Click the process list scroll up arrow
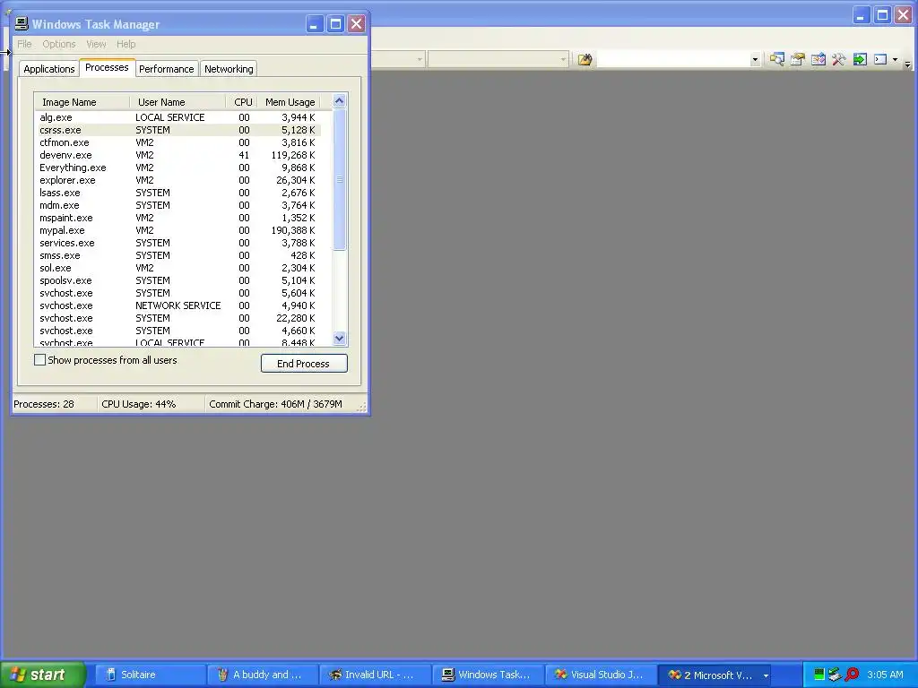 click(x=339, y=101)
